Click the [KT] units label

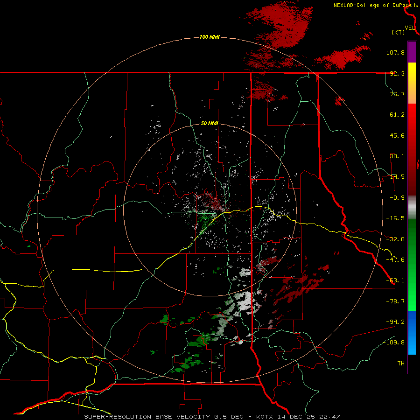click(x=399, y=32)
